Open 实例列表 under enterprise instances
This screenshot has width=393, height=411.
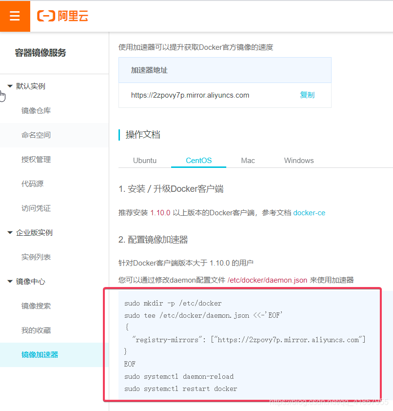coord(36,257)
